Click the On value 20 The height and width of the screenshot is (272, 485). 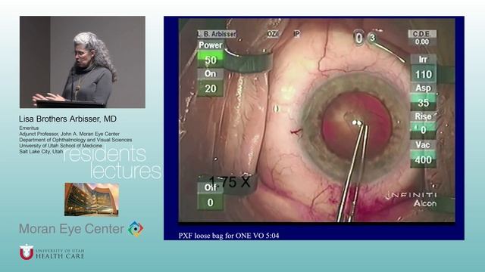pos(211,89)
